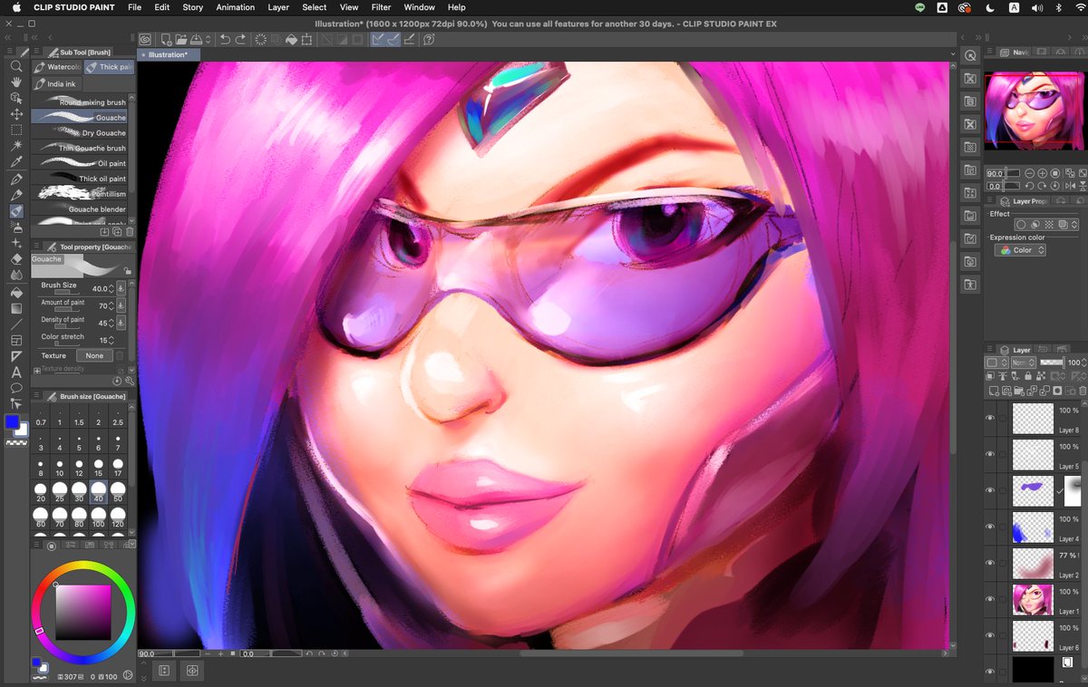Click the Navigator preview thumbnail
The width and height of the screenshot is (1088, 687).
(1035, 111)
